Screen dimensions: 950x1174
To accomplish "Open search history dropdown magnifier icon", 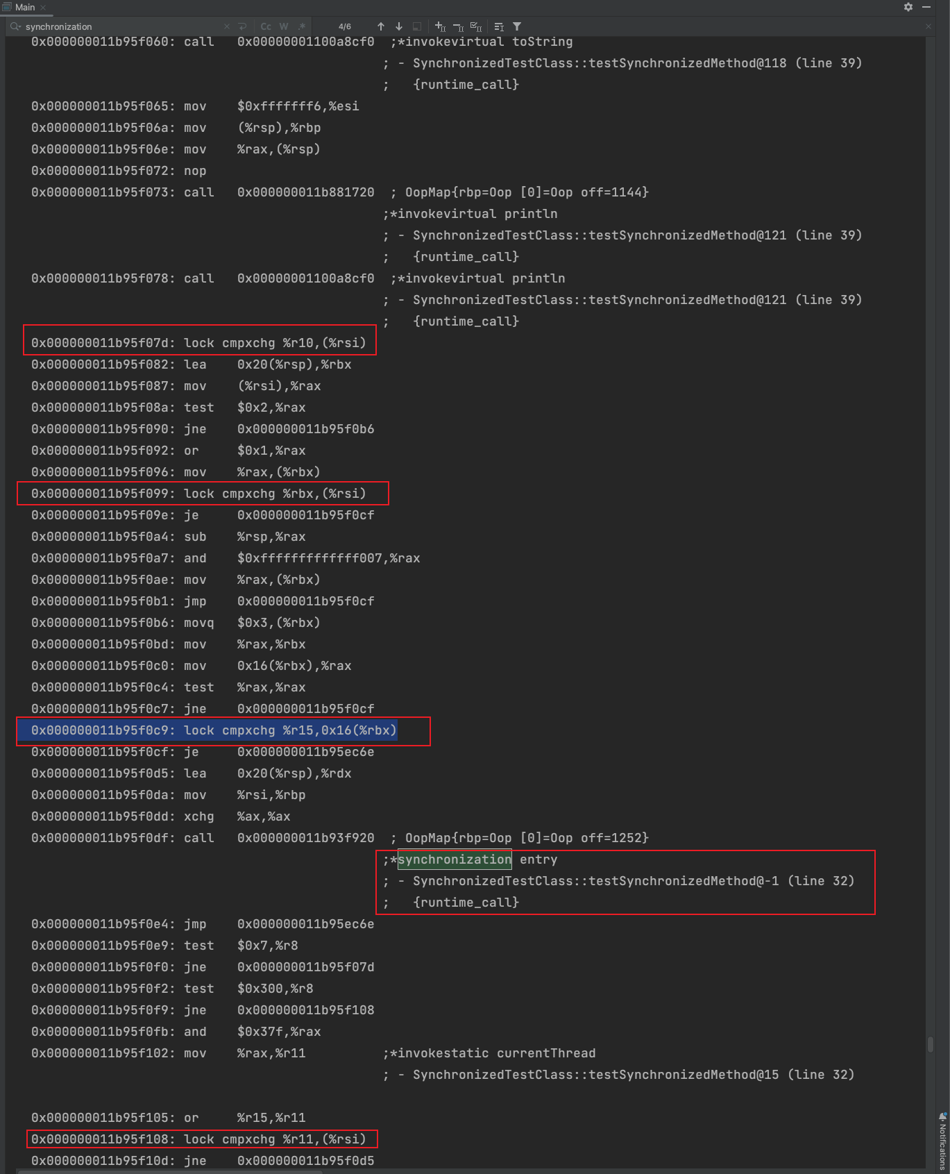I will [x=15, y=26].
